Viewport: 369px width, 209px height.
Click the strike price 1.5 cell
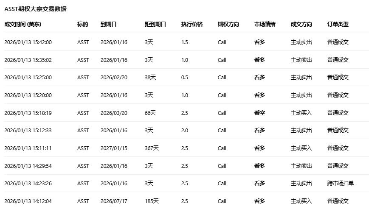(x=184, y=42)
